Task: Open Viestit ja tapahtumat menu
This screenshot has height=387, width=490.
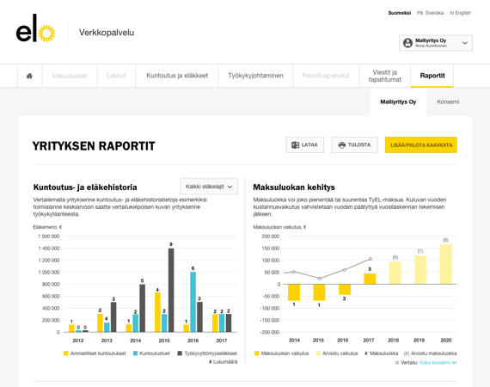Action: [384, 76]
